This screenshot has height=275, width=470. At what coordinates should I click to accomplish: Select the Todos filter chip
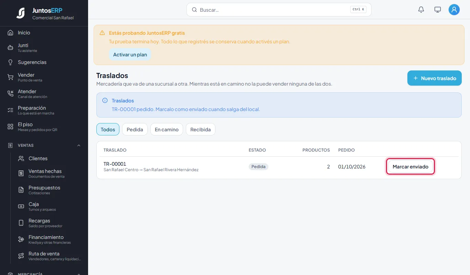tap(108, 130)
